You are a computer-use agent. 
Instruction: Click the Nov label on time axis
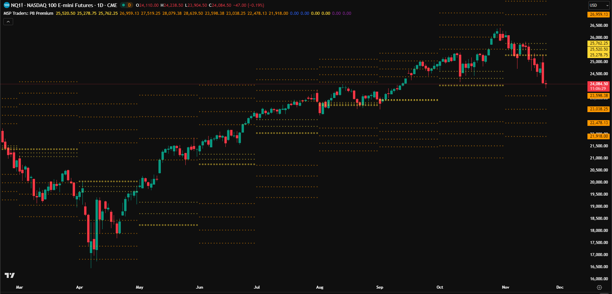505,287
